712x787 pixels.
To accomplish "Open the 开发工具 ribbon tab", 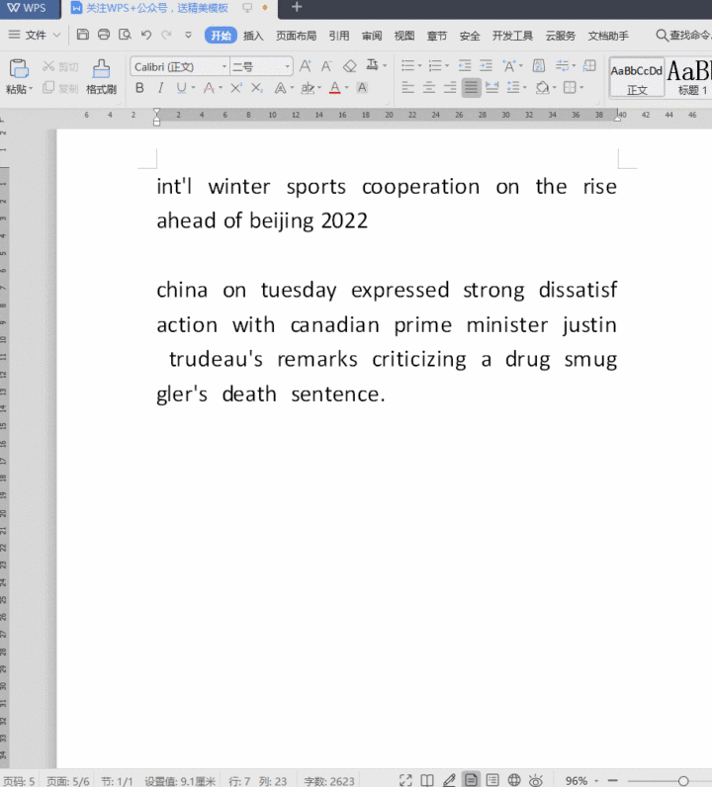I will coord(512,36).
